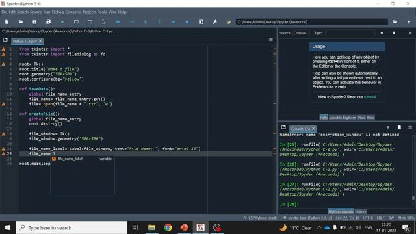Interrupt the kernel with the stop icon
Image resolution: width=416 pixels, height=234 pixels.
[x=388, y=127]
